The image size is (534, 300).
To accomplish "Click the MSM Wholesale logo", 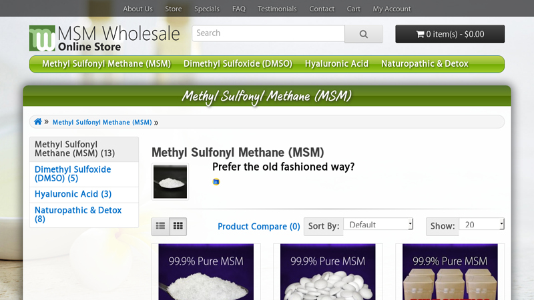I will [104, 38].
